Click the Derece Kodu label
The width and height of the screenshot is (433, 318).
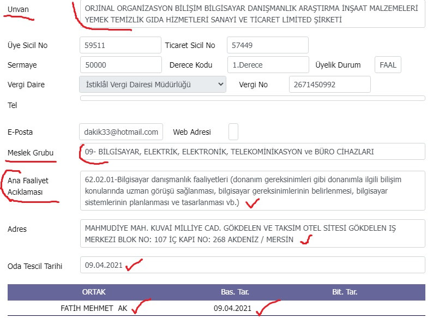tap(191, 65)
